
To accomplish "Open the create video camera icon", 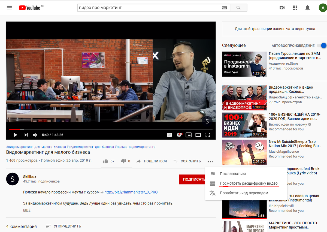I will [x=282, y=8].
